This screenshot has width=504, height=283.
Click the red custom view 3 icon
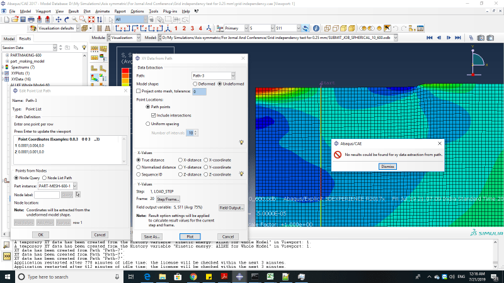[x=192, y=28]
